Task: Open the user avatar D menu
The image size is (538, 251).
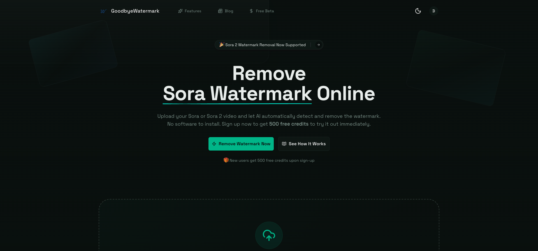Action: coord(433,11)
